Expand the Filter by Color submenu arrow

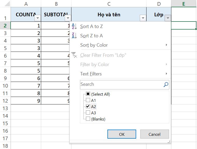166,64
